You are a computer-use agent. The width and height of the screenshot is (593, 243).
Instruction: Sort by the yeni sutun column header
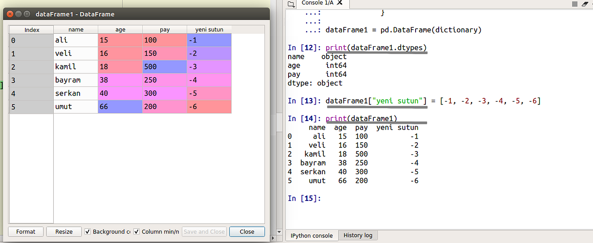coord(209,30)
